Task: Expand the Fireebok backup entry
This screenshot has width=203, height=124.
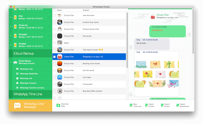Action: click(11, 45)
